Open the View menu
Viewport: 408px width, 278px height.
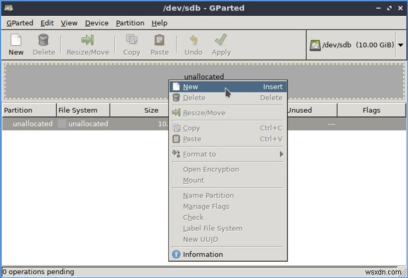69,23
